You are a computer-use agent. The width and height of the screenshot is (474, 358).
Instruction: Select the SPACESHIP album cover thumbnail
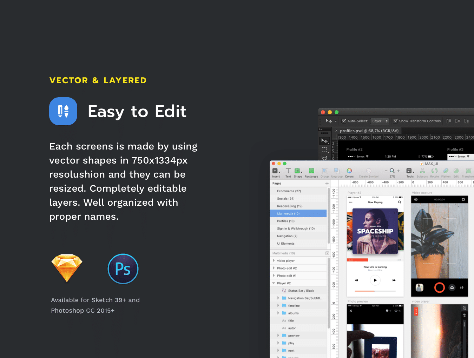tap(375, 231)
